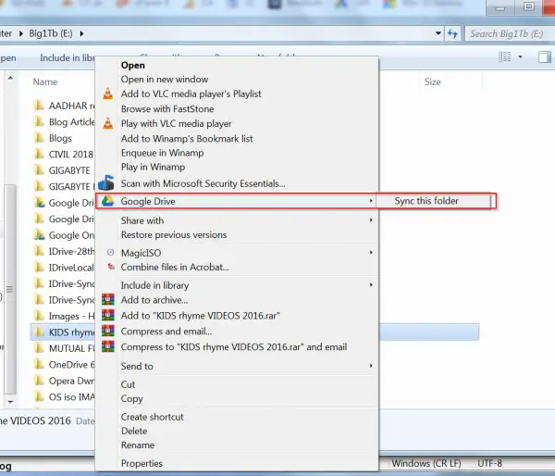Click the file list scrollbar thumb
This screenshot has height=476, width=555.
(x=10, y=289)
